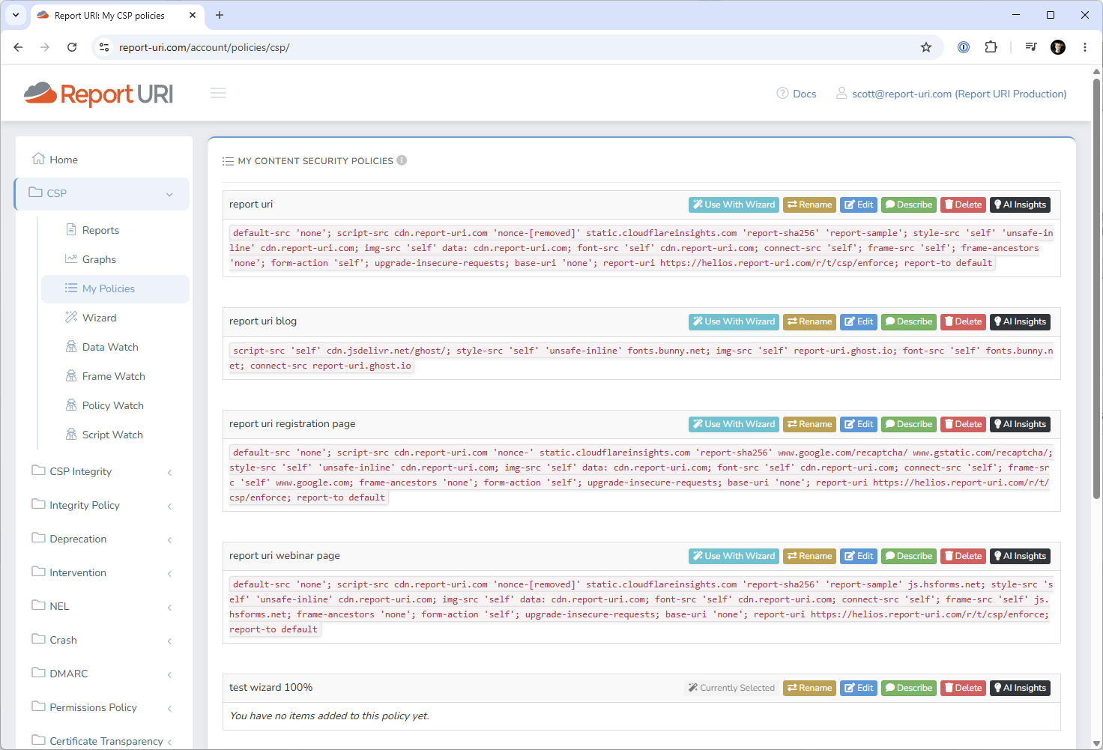Go back to the previous page
Viewport: 1103px width, 750px height.
(18, 47)
